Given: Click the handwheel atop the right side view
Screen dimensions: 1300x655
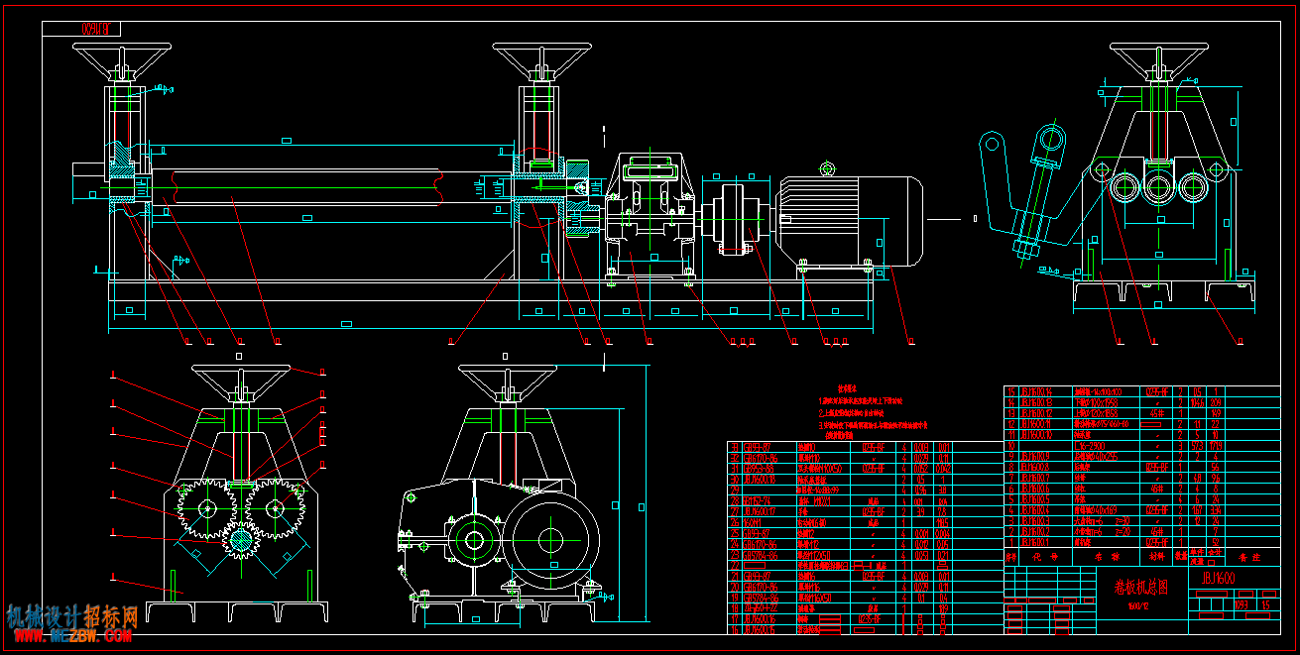Looking at the screenshot, I should pos(1156,59).
